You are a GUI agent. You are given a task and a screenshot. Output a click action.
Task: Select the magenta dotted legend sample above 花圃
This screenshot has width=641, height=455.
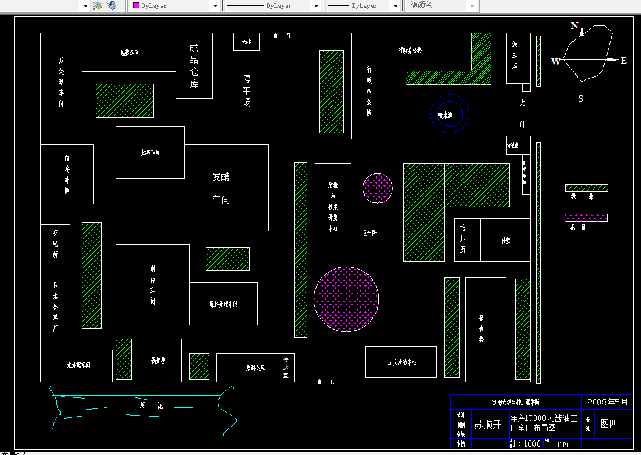(x=586, y=218)
